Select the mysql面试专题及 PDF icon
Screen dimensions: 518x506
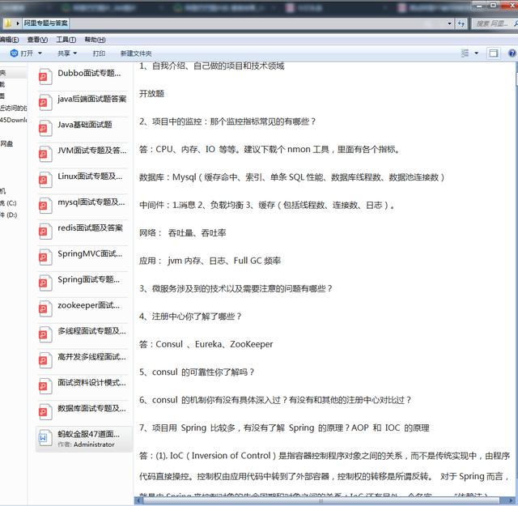[45, 206]
